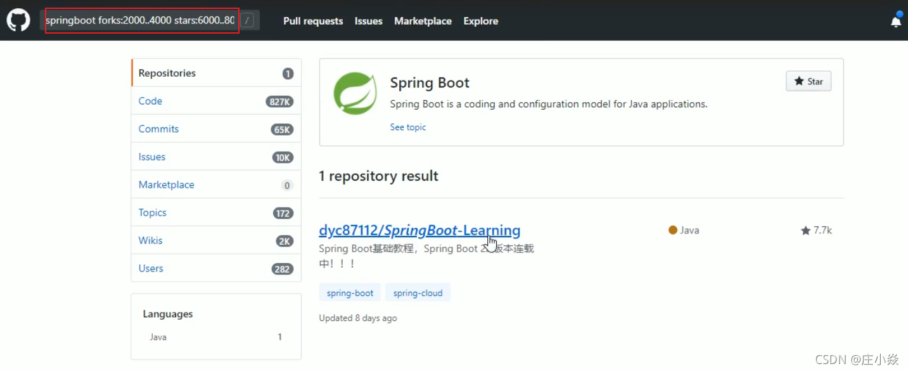Open the Spring Boot topic title

[x=430, y=83]
